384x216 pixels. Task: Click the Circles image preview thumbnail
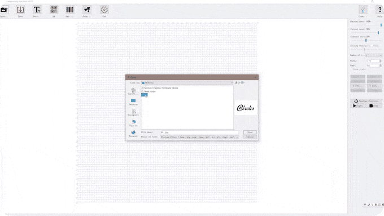pyautogui.click(x=246, y=108)
